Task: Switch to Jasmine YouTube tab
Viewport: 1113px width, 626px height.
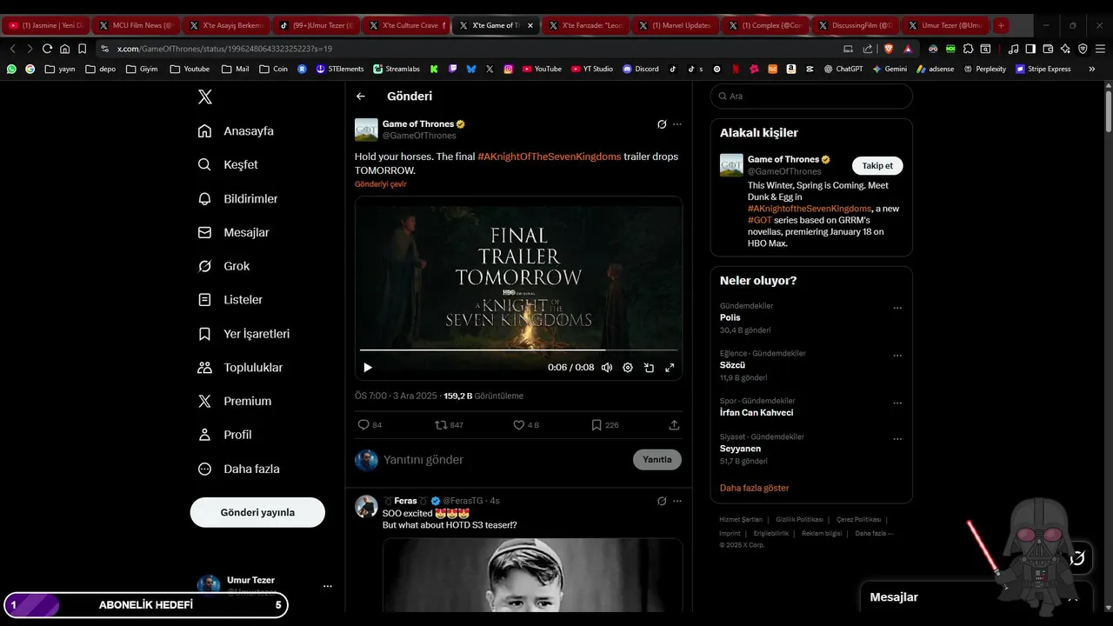Action: pos(46,25)
